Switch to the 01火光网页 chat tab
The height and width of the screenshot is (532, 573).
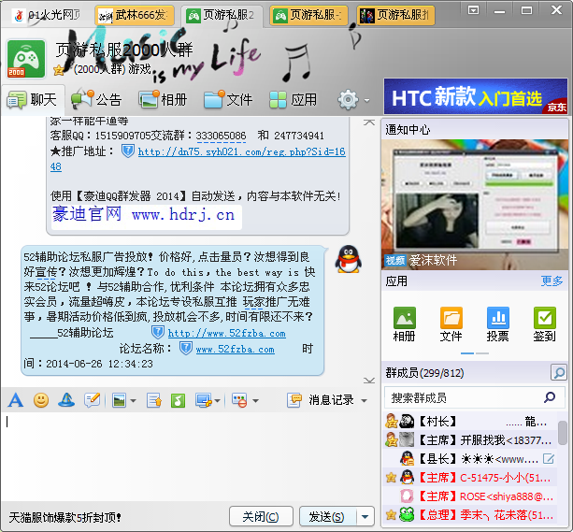48,15
